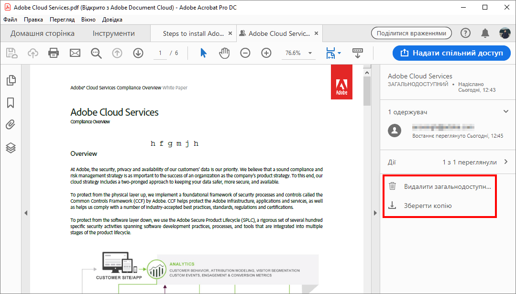Open fit page options dropdown arrow
This screenshot has width=516, height=294.
[339, 53]
